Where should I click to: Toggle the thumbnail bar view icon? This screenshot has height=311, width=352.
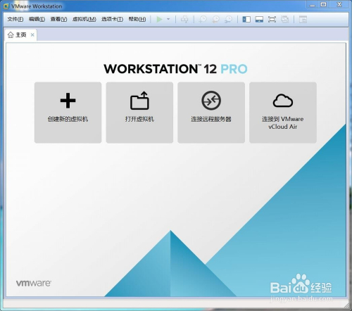pos(259,19)
